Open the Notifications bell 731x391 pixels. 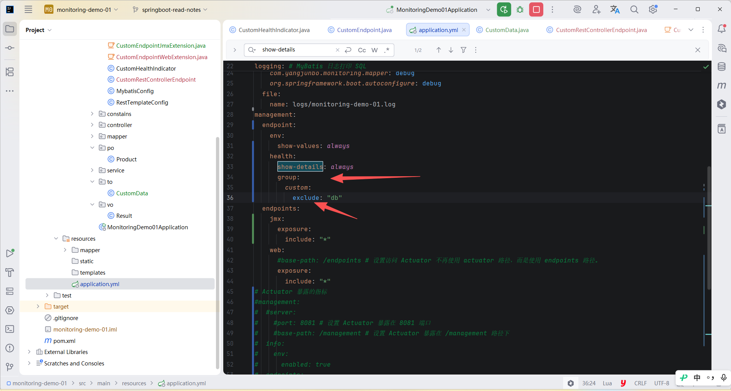coord(721,29)
